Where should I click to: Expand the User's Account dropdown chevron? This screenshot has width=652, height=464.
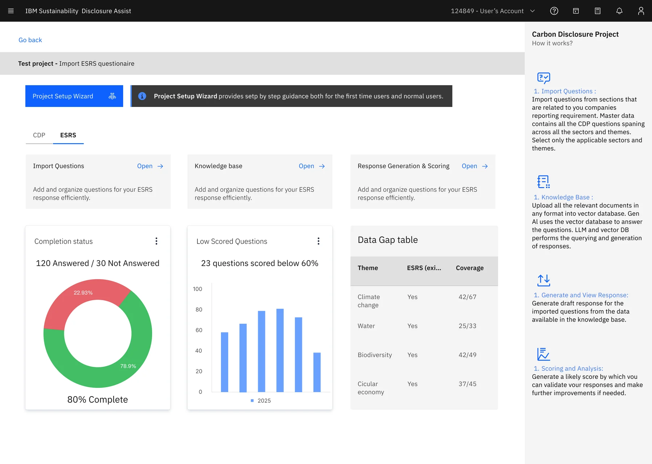pos(532,11)
